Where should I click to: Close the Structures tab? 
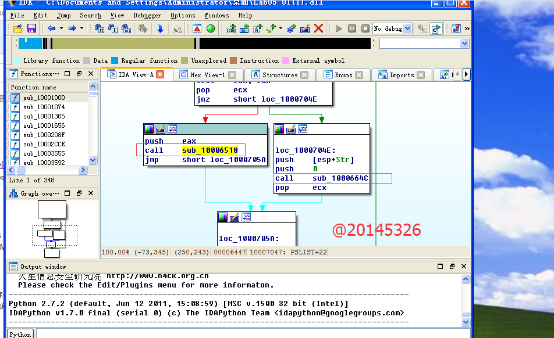(308, 75)
